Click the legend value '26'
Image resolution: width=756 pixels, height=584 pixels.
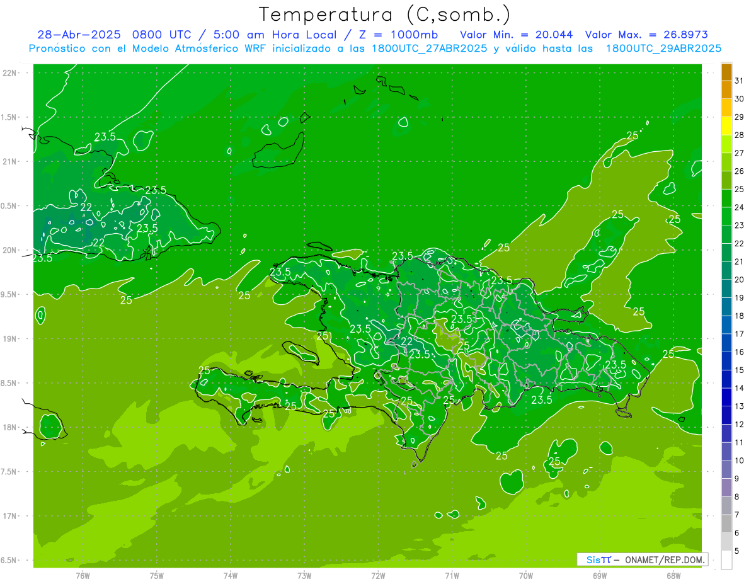[740, 171]
